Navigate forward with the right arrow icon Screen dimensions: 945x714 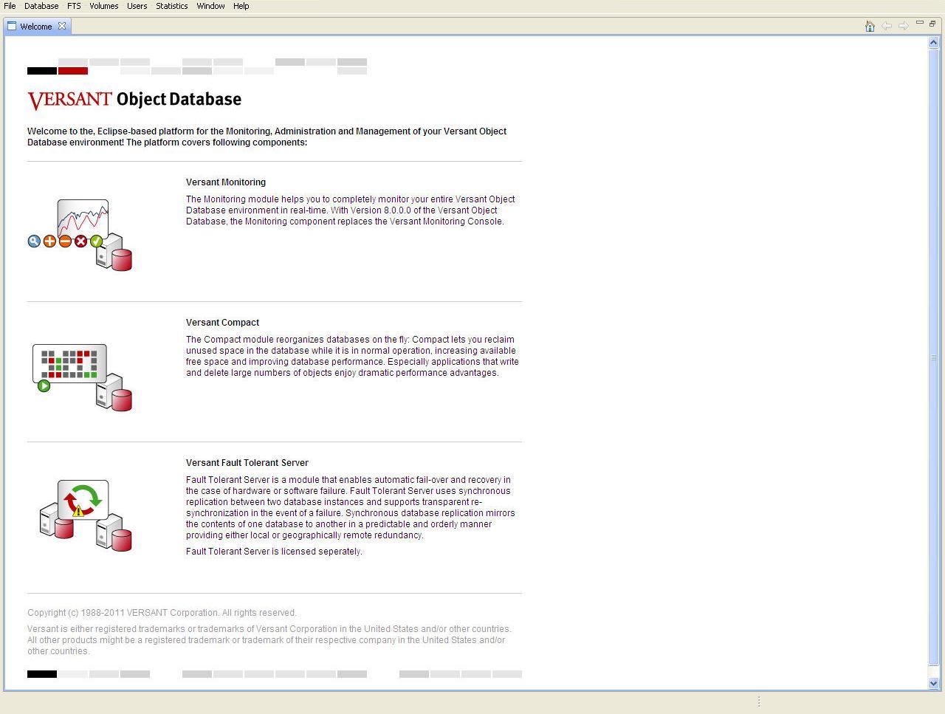pyautogui.click(x=903, y=26)
